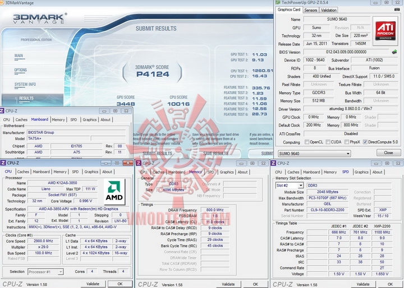Click the GPU-Z title bar app icon
The width and height of the screenshot is (404, 288).
coord(278,3)
